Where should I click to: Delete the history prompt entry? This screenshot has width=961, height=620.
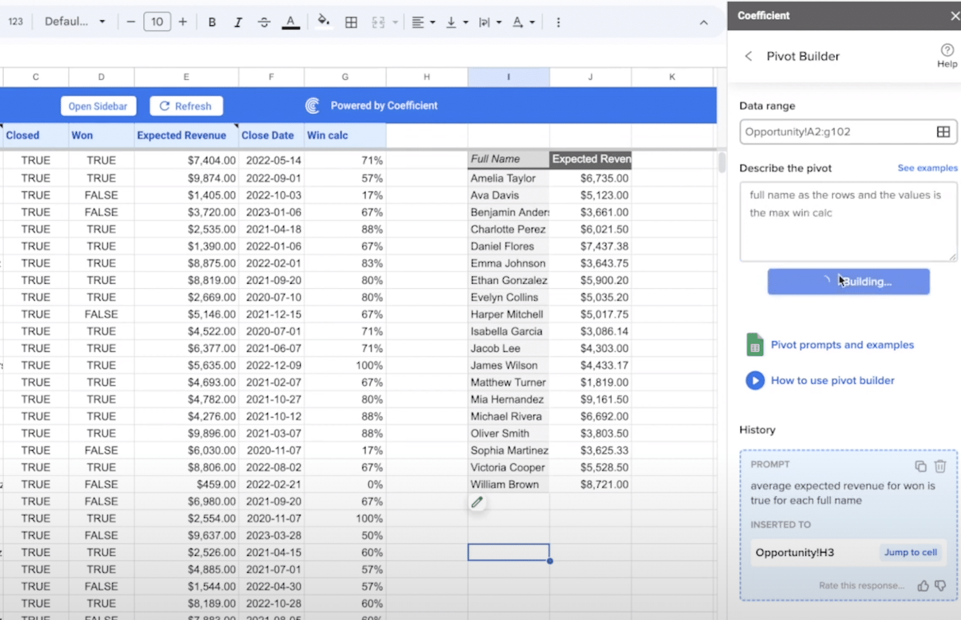point(940,466)
